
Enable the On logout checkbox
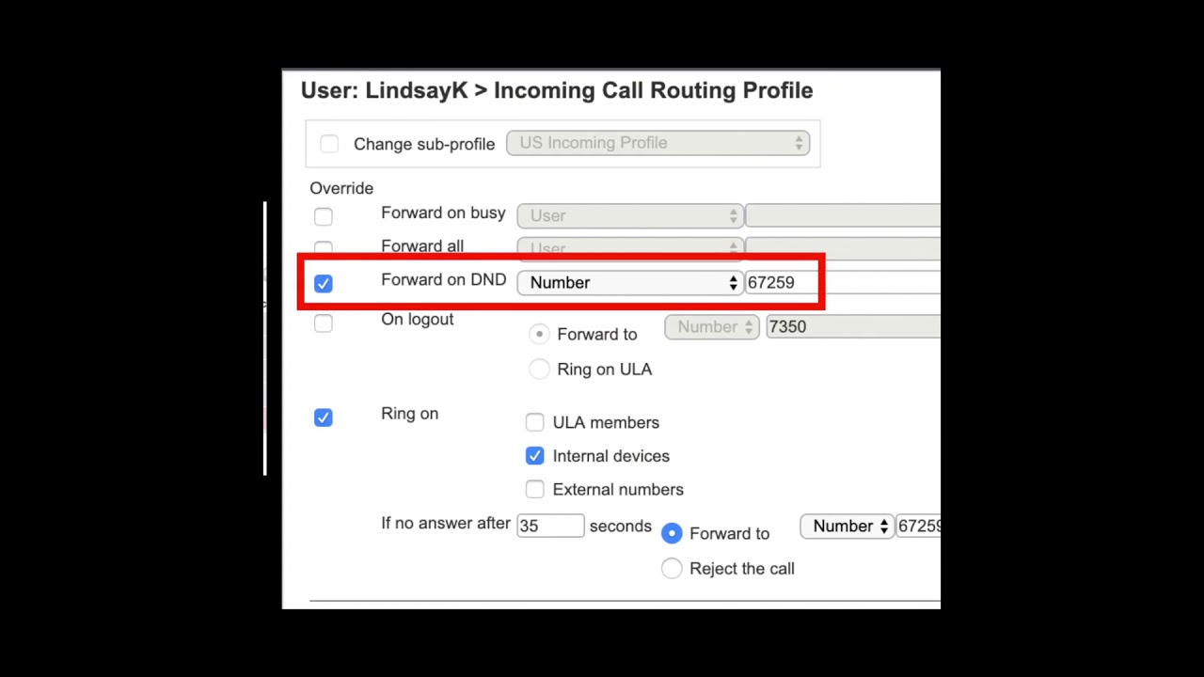(x=324, y=324)
